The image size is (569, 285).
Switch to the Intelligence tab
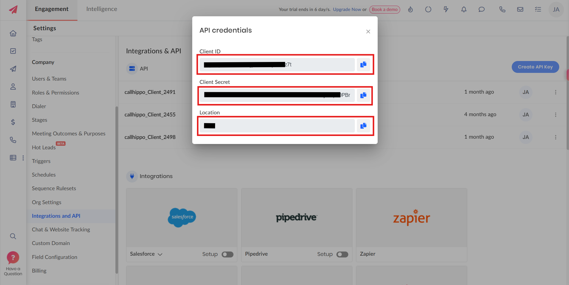click(x=102, y=9)
